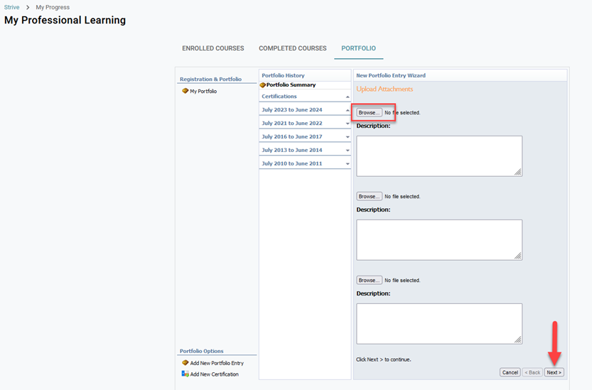This screenshot has height=390, width=592.
Task: Click the third Browse file button
Action: coord(369,280)
